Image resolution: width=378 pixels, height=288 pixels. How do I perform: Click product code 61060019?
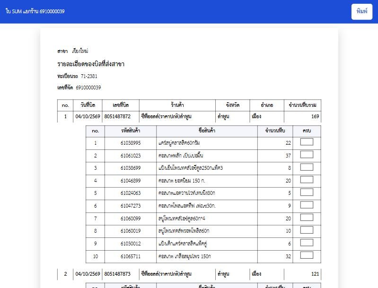131,231
